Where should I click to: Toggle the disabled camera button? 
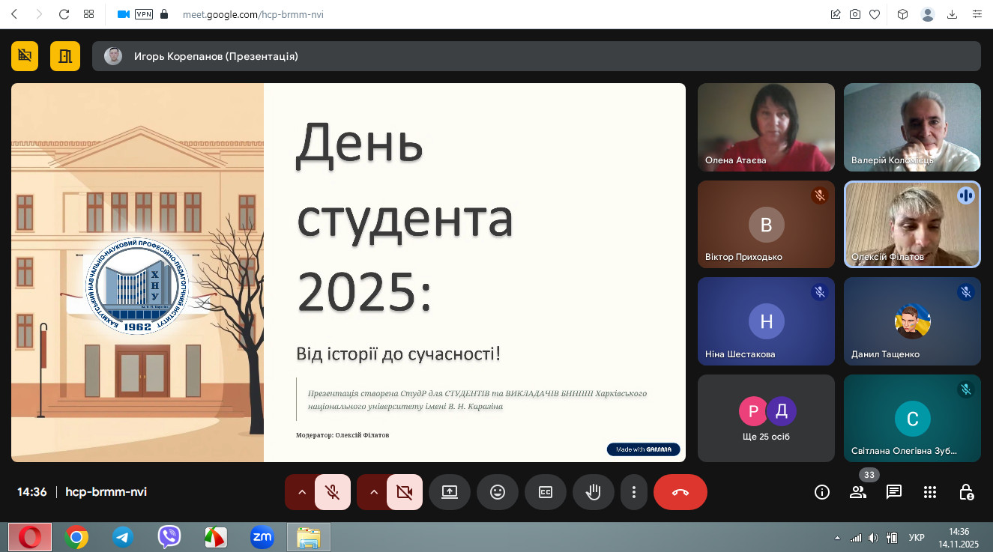405,492
